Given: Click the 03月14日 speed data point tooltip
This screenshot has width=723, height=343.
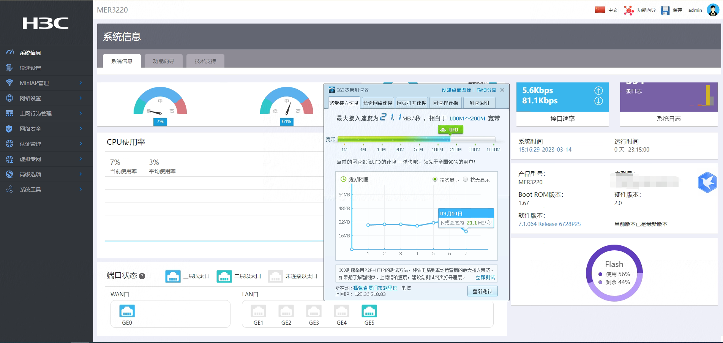Looking at the screenshot, I should pyautogui.click(x=466, y=218).
